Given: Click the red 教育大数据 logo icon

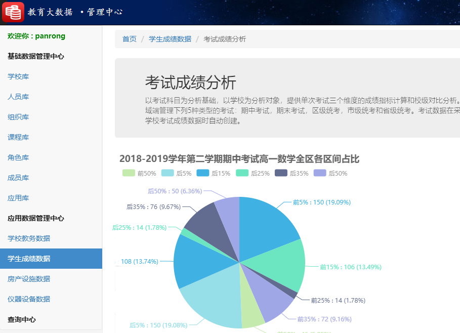Looking at the screenshot, I should pyautogui.click(x=12, y=11).
